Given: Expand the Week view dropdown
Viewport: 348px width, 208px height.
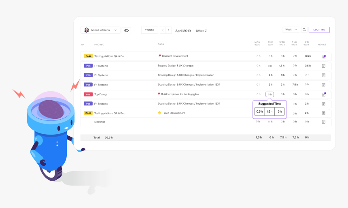Looking at the screenshot, I should 291,30.
